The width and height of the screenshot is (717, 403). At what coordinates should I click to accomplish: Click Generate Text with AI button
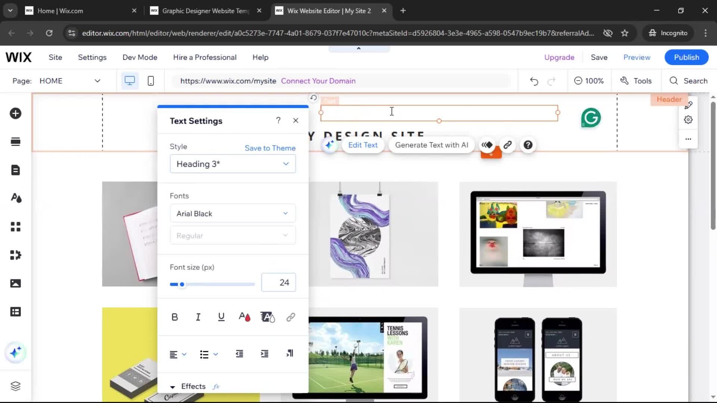[431, 145]
